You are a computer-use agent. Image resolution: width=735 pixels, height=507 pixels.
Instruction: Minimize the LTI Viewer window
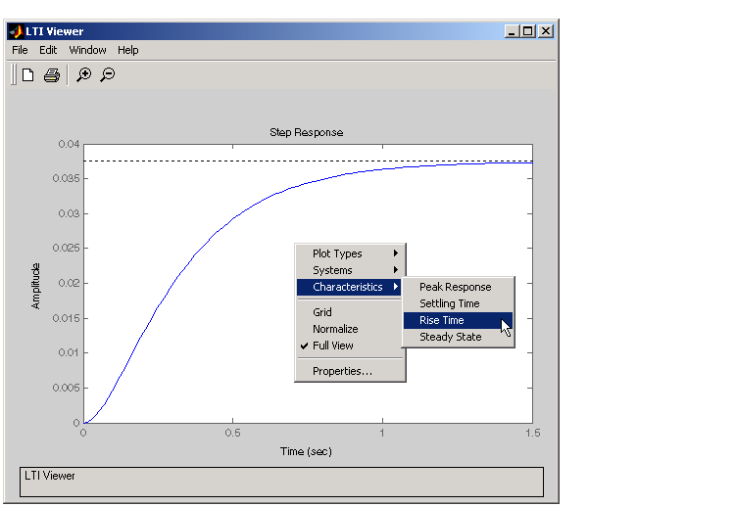[512, 31]
